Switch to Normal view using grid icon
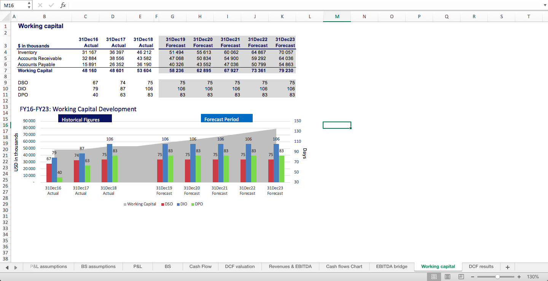The height and width of the screenshot is (281, 548). click(x=434, y=277)
